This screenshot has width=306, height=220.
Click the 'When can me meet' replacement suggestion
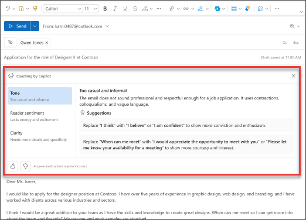[186, 145]
